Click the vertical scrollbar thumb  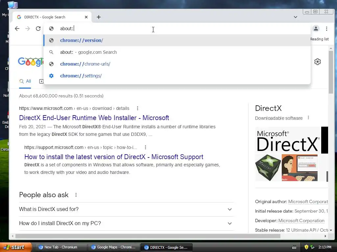(331, 72)
